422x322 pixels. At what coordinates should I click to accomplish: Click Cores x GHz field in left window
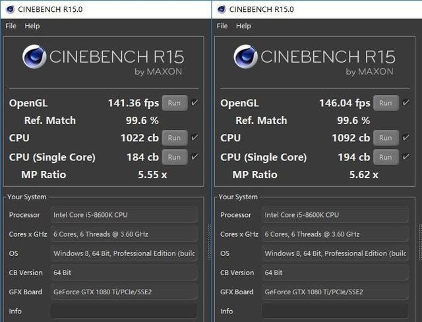pos(124,234)
